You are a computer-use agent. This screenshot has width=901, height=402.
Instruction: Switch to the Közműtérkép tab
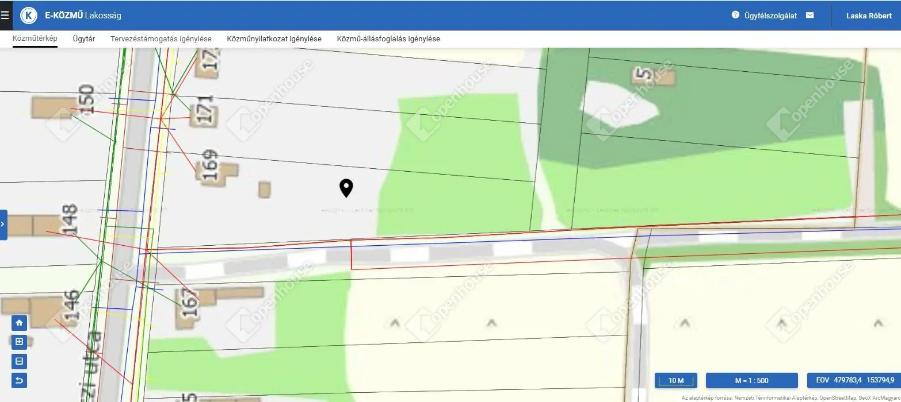[x=35, y=39]
